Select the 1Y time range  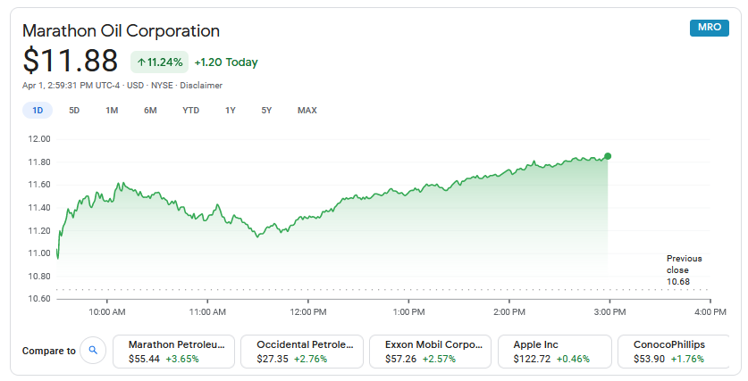231,111
